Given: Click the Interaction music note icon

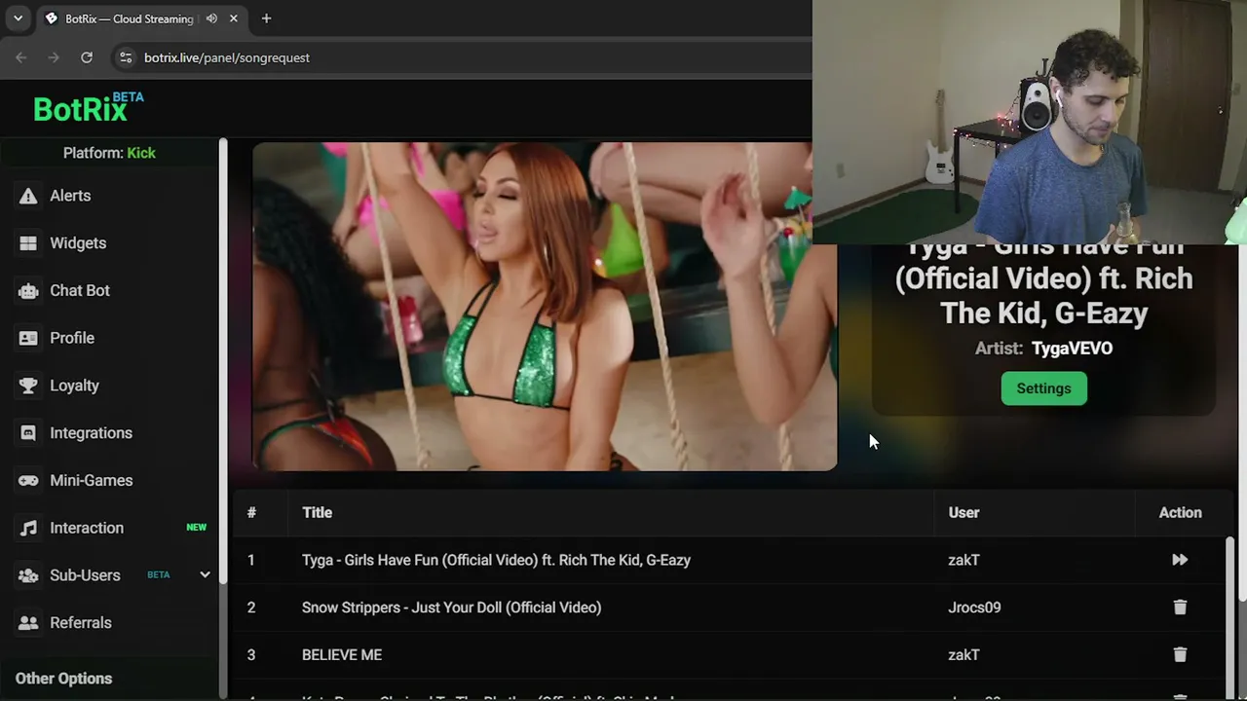Looking at the screenshot, I should [x=28, y=528].
